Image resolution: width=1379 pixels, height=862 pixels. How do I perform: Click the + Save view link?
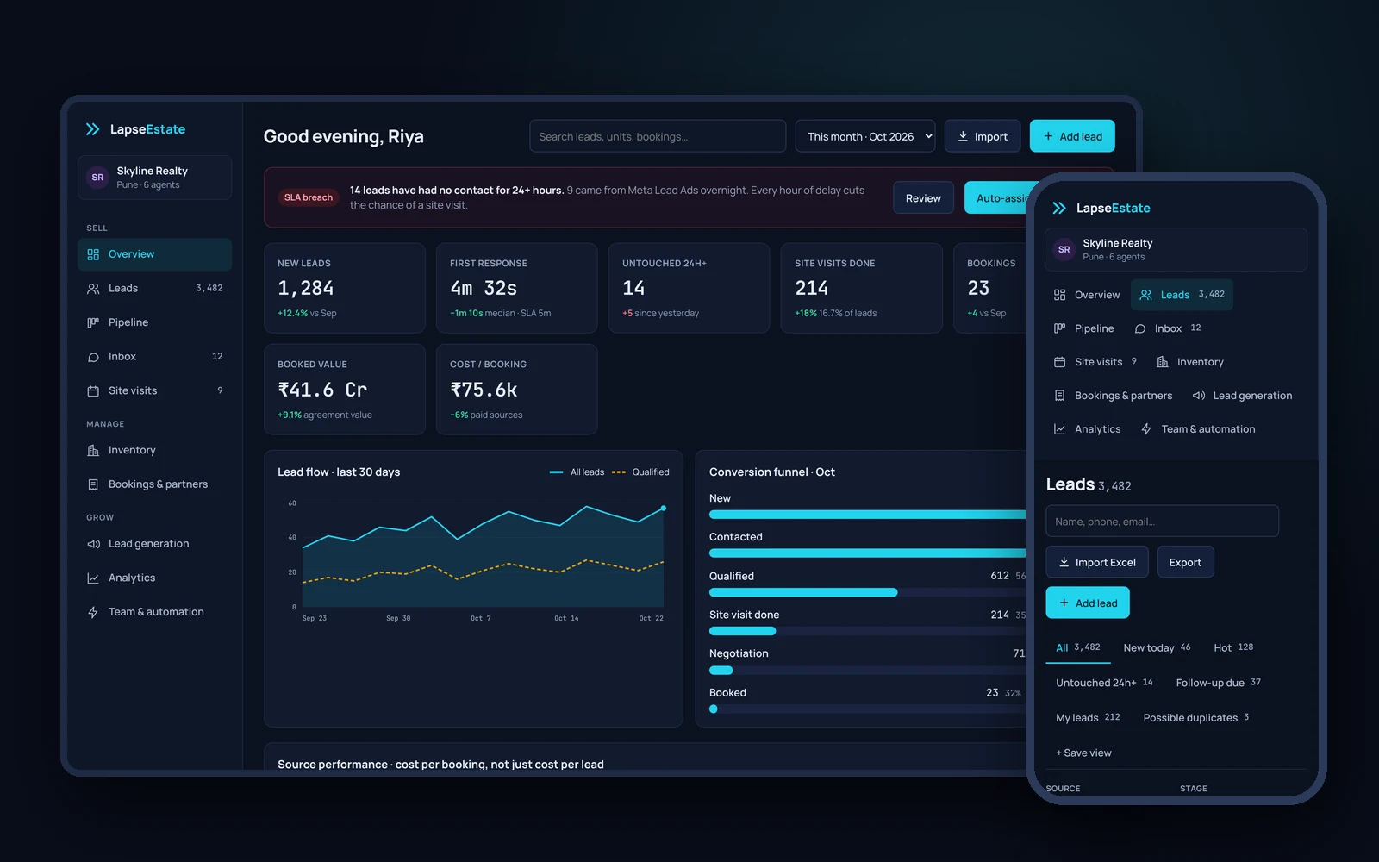click(1083, 753)
